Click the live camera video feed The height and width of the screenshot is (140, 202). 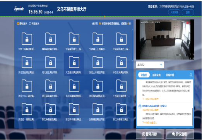(x=165, y=40)
